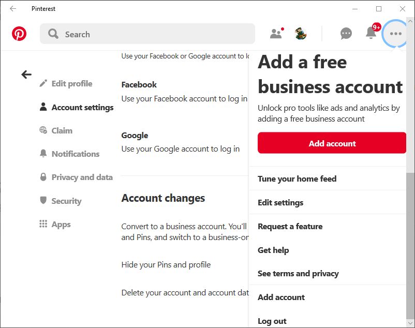Click your profile avatar thumbnail
Screen dimensions: 415x328
click(301, 33)
